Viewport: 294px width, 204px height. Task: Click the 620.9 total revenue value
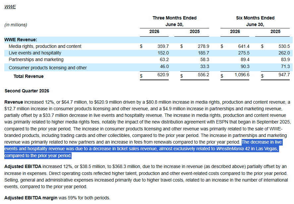pos(163,75)
